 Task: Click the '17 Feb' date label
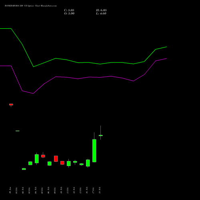(93, 190)
